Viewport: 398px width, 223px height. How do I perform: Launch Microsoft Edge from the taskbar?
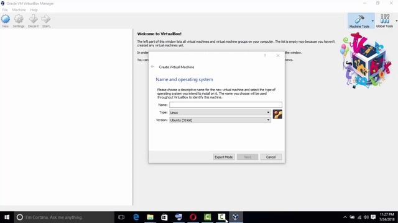pyautogui.click(x=136, y=217)
